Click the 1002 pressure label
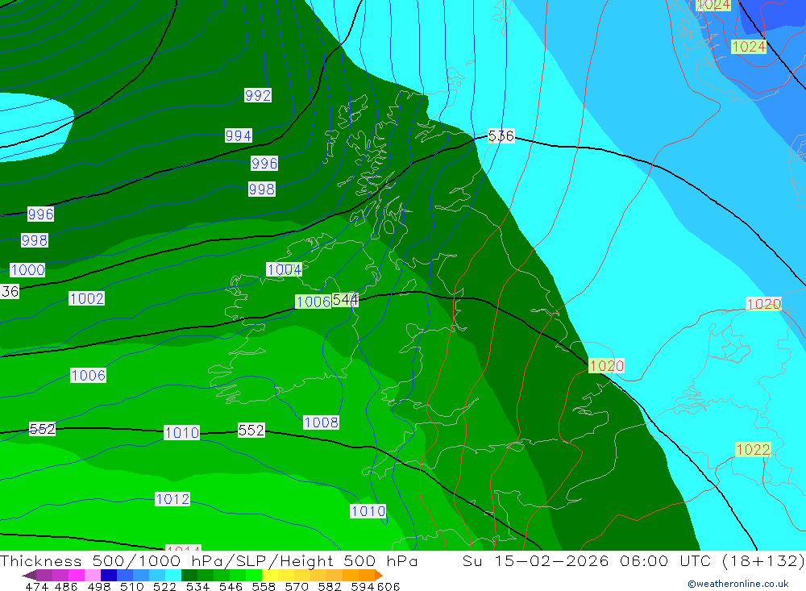 [x=87, y=298]
